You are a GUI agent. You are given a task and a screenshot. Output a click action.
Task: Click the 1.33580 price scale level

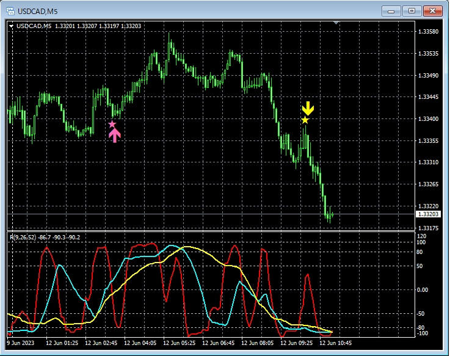click(427, 31)
